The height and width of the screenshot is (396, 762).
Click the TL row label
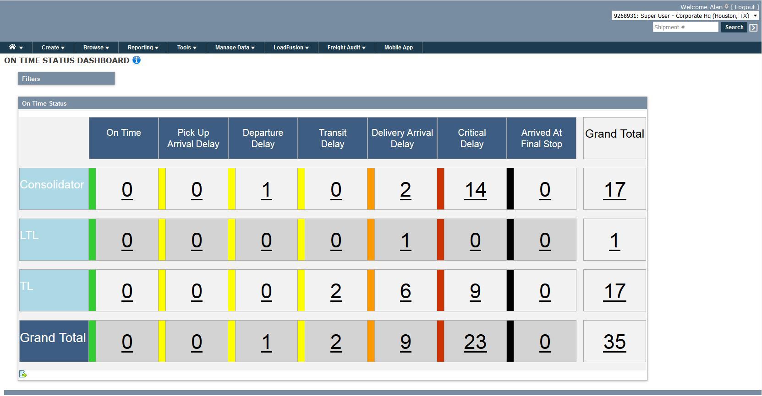click(x=54, y=290)
